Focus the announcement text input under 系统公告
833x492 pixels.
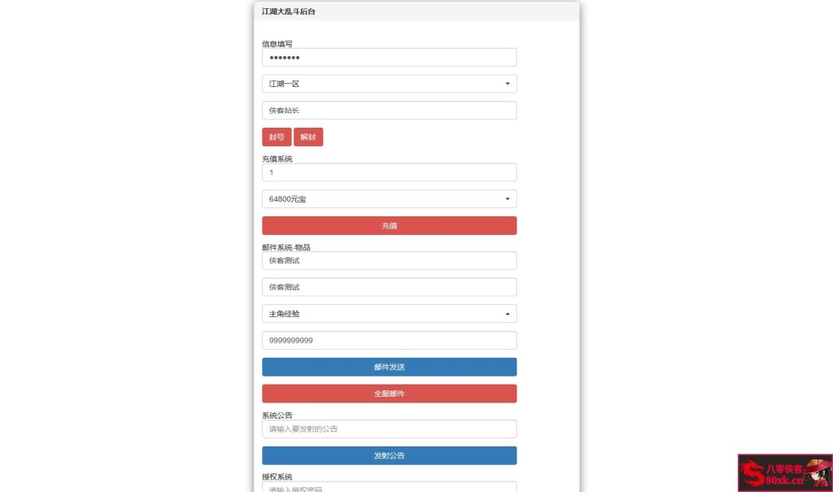pyautogui.click(x=389, y=429)
